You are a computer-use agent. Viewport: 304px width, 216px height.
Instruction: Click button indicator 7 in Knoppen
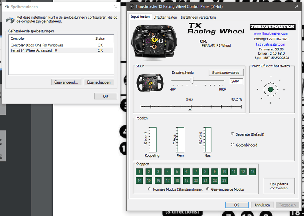tap(196, 172)
